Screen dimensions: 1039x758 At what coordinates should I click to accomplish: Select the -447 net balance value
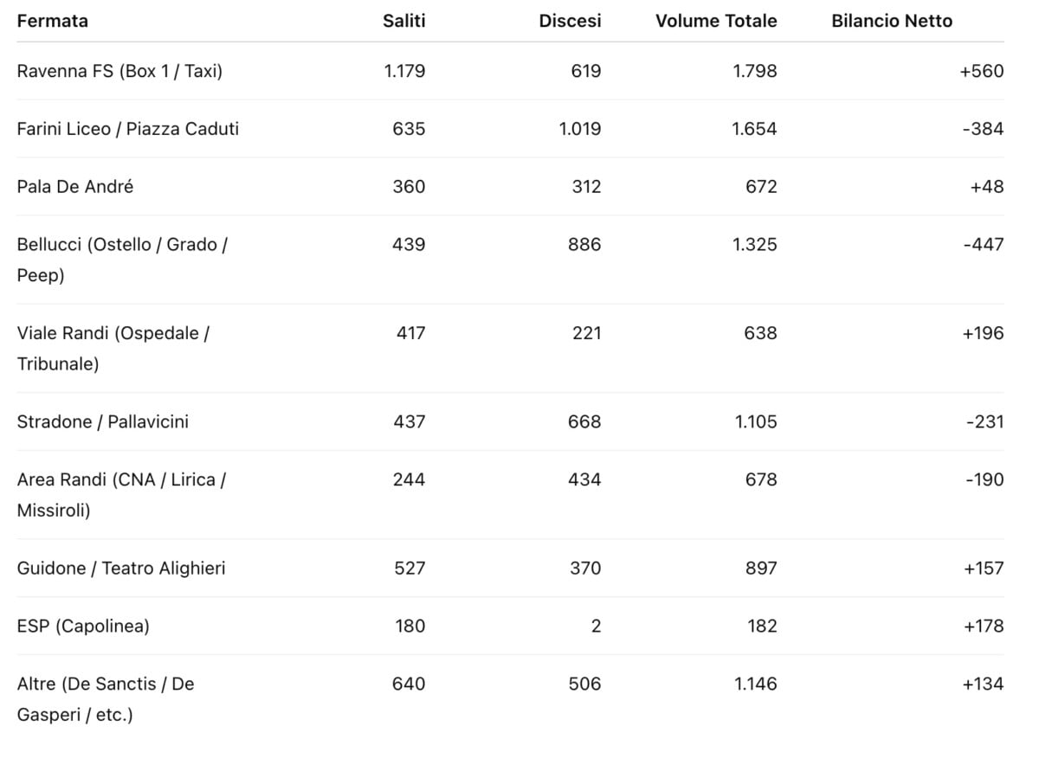(984, 245)
